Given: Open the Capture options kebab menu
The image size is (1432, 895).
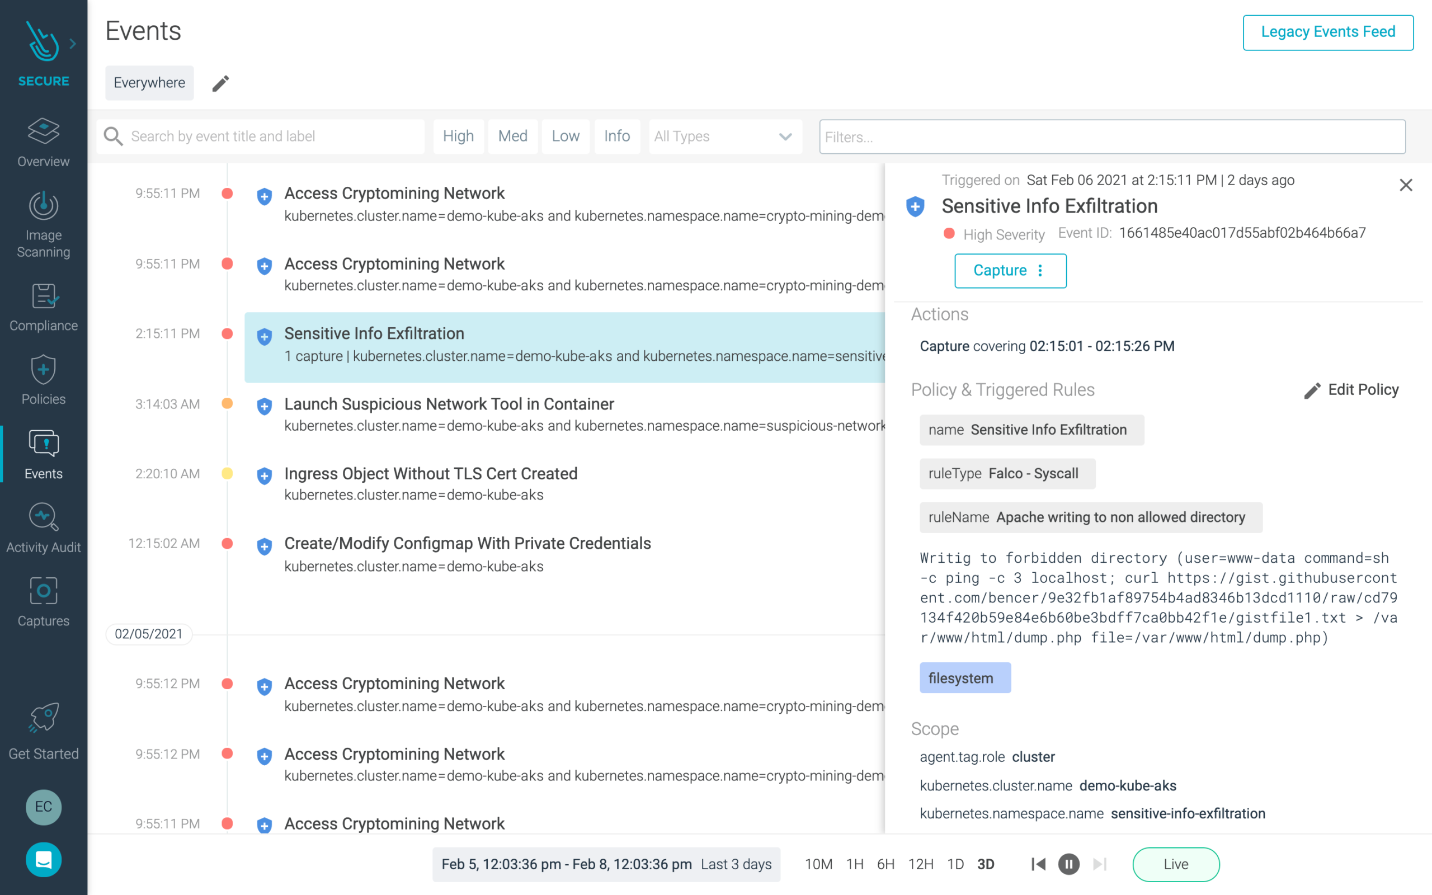Looking at the screenshot, I should click(1040, 271).
